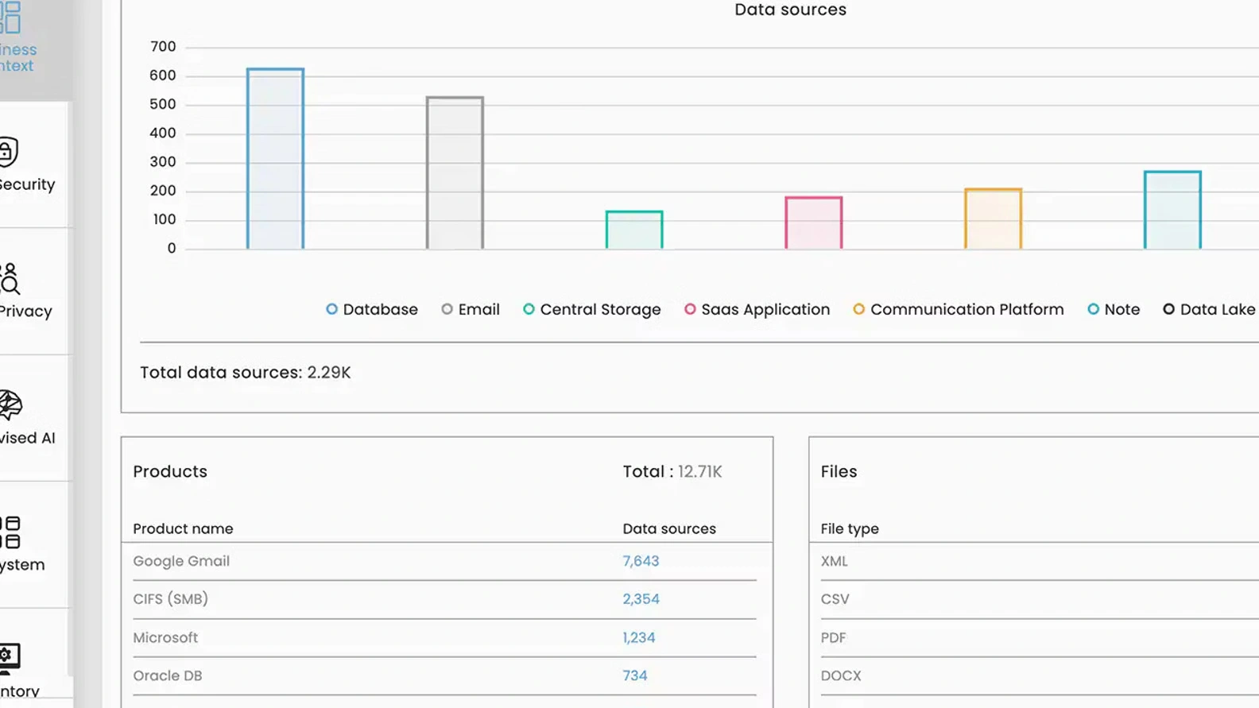Select the PDF file type row
1259x708 pixels.
pyautogui.click(x=833, y=637)
